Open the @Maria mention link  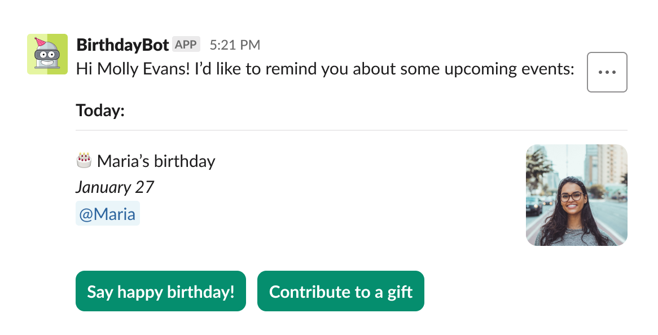pos(108,213)
